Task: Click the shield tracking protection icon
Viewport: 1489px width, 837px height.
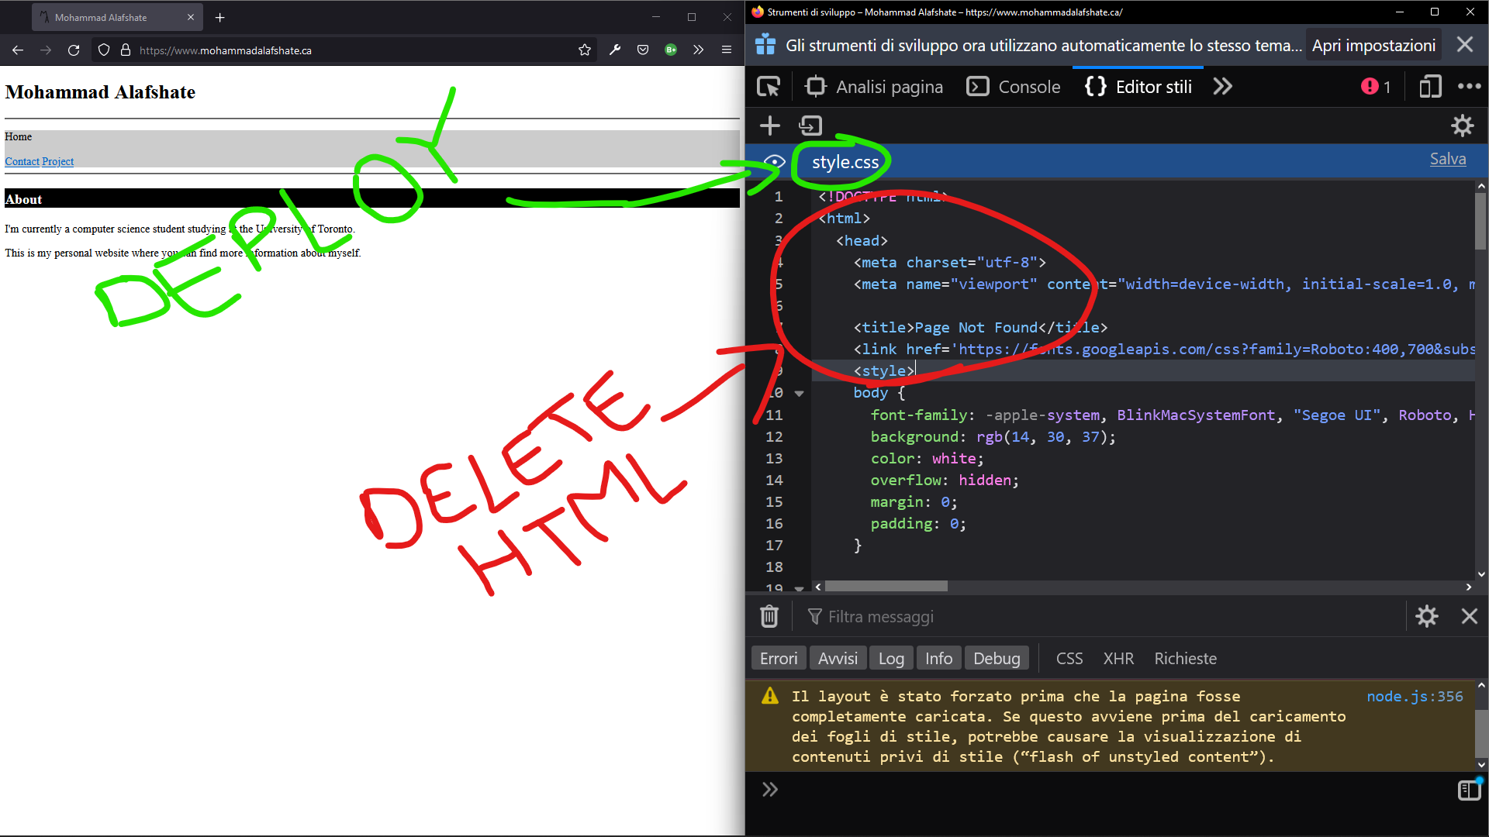Action: coord(104,50)
